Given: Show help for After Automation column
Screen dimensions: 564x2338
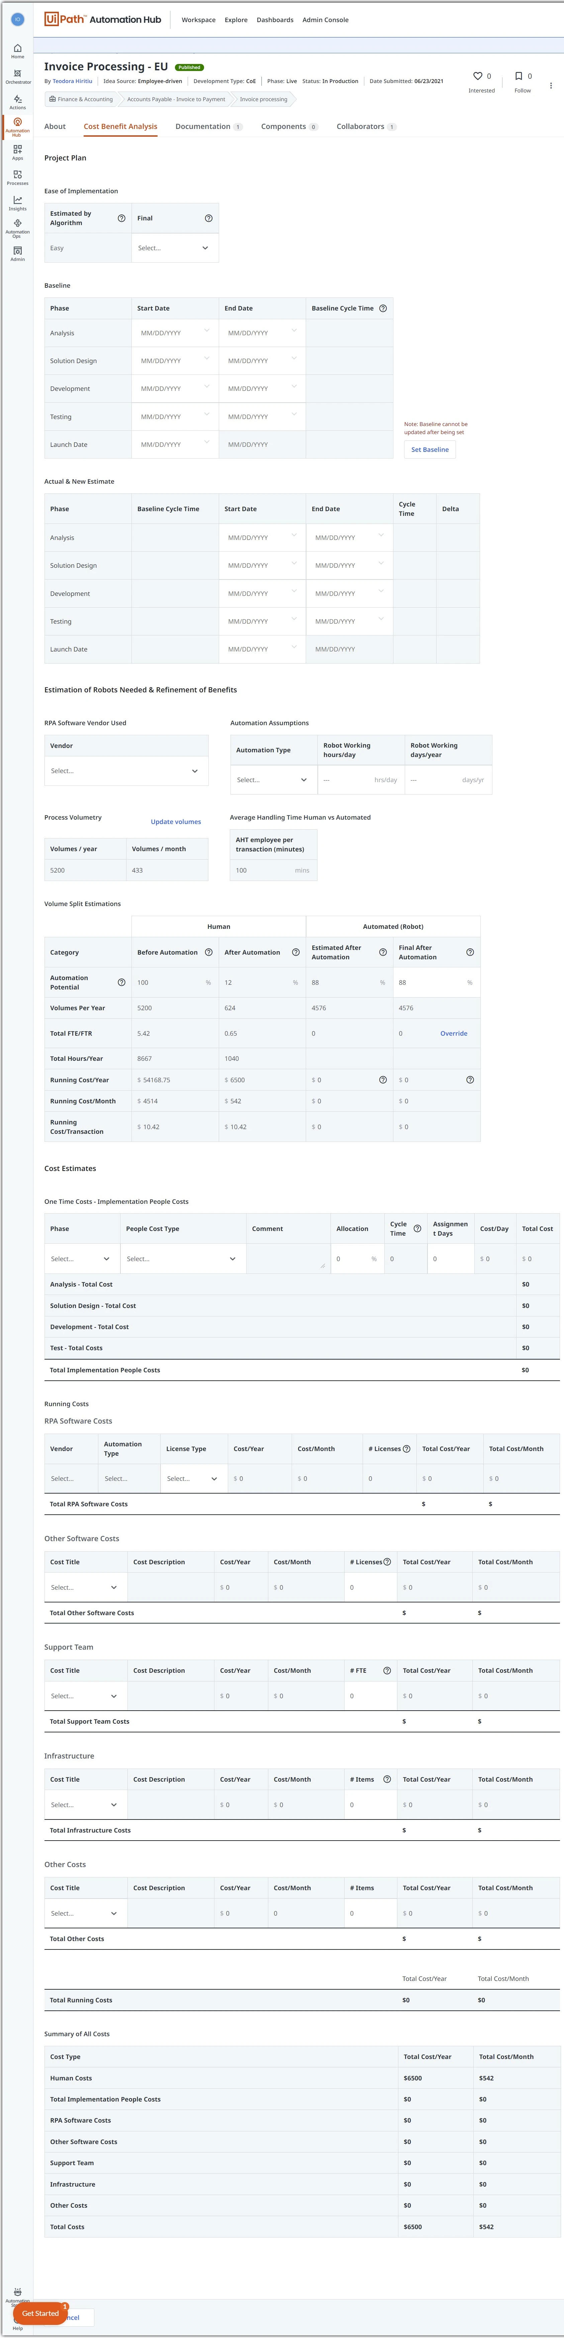Looking at the screenshot, I should click(296, 952).
